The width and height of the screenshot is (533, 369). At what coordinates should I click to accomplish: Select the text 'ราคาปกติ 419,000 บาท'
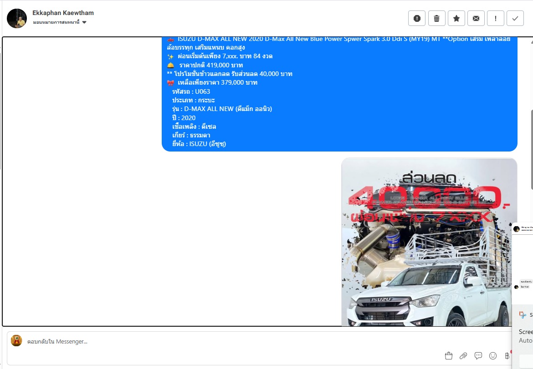211,65
